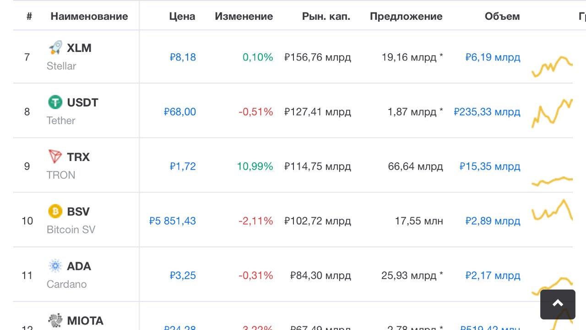Sort table by Изменение column header
The image size is (586, 330).
(x=244, y=16)
